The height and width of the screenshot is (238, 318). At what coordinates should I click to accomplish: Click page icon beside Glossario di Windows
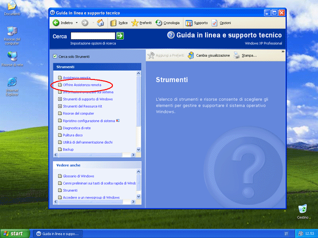click(x=60, y=176)
